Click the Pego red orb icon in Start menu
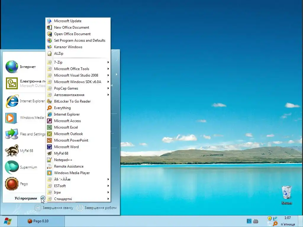Screen dimensions: 303x227 (12, 184)
